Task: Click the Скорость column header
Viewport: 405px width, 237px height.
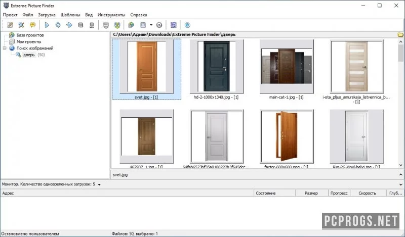Action: click(368, 193)
